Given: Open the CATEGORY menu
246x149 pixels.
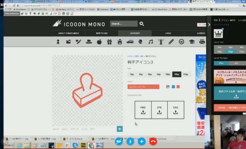Looking at the screenshot, I should (x=135, y=33).
